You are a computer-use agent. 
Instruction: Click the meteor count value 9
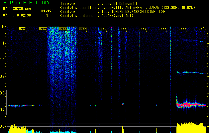coord(47,15)
